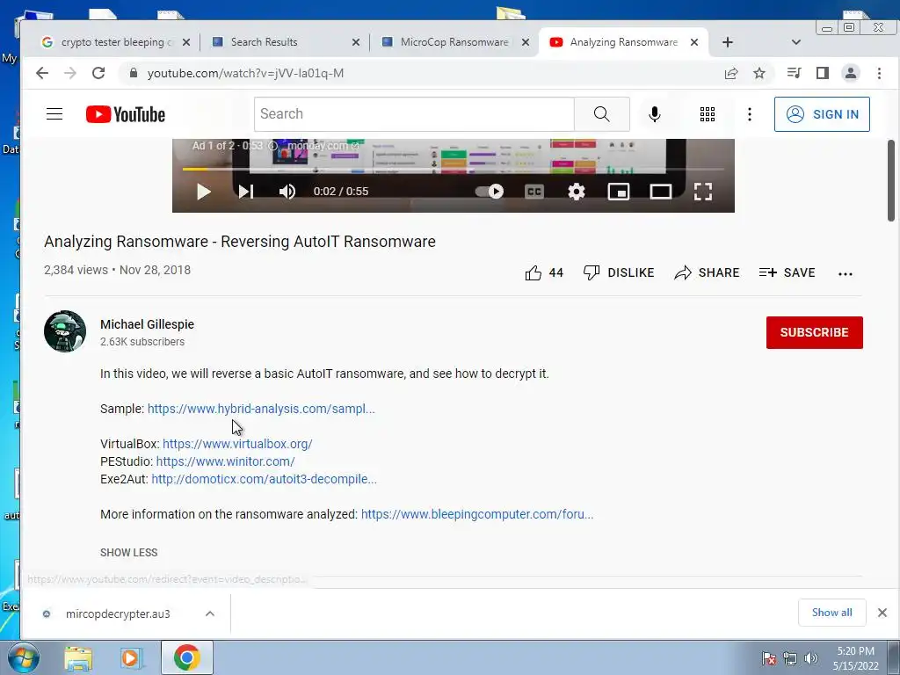Like the video with thumbs up
This screenshot has width=900, height=675.
point(543,272)
